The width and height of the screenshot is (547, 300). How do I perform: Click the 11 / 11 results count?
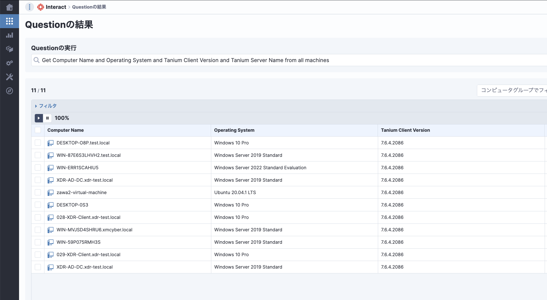(x=38, y=90)
